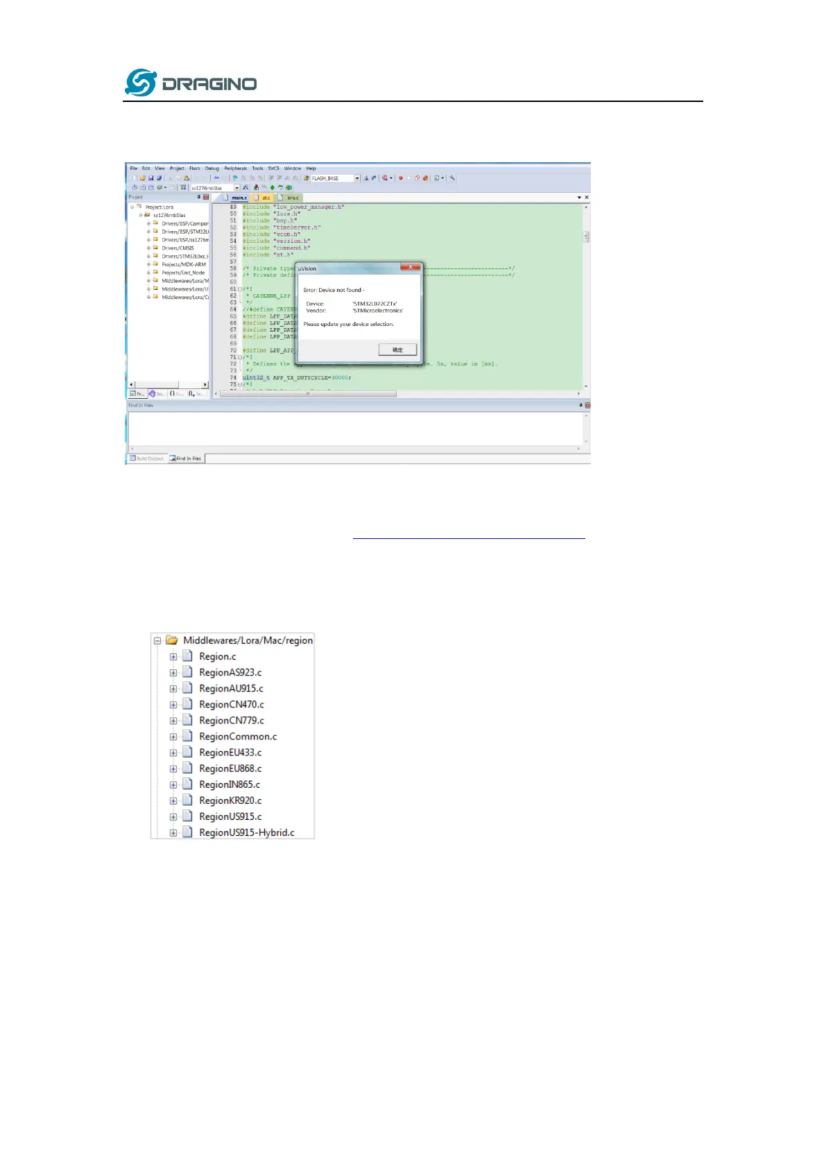Screen dimensions: 826x1168
Task: Switch to the main.c editor tab
Action: tap(235, 198)
